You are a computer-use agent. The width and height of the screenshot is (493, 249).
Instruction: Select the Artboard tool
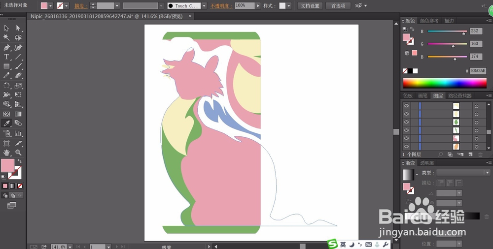tap(6, 144)
